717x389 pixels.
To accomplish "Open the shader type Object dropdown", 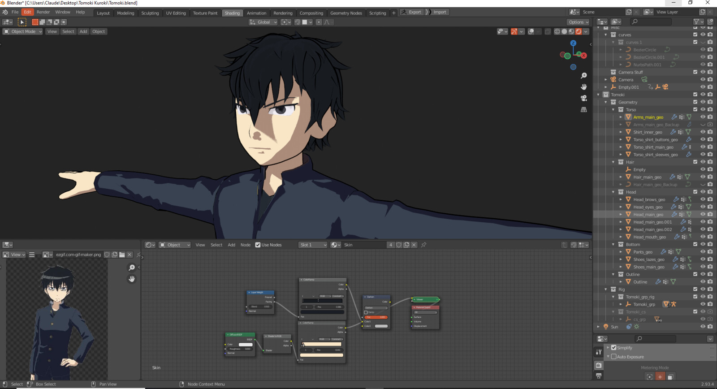I will 175,245.
